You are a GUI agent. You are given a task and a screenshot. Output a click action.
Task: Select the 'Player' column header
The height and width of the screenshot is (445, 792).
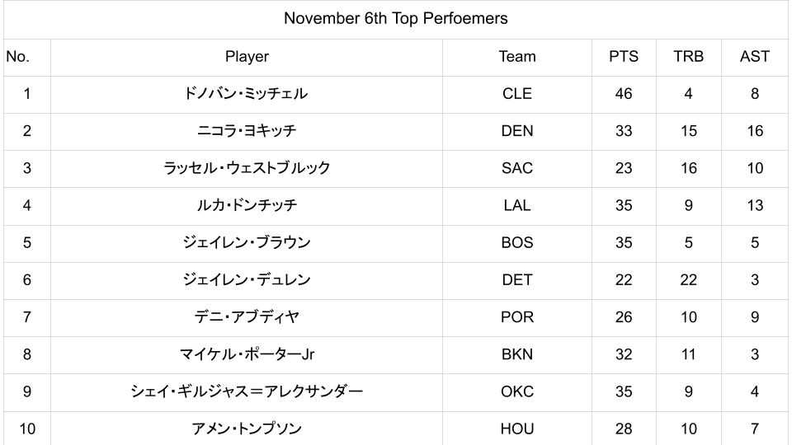[247, 57]
